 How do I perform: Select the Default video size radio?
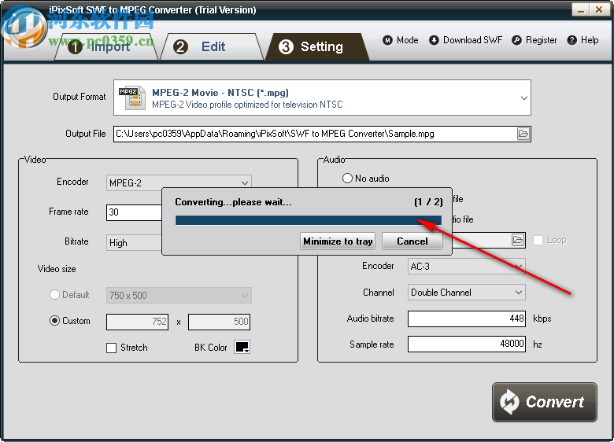54,295
